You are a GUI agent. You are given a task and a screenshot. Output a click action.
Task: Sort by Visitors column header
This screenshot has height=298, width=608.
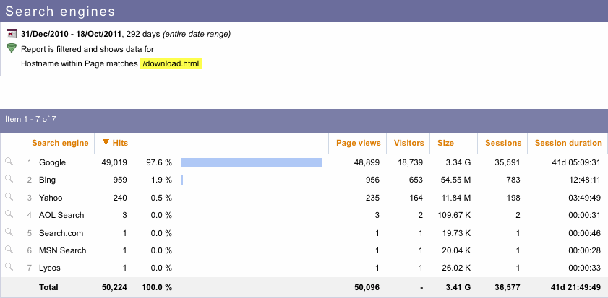point(408,143)
